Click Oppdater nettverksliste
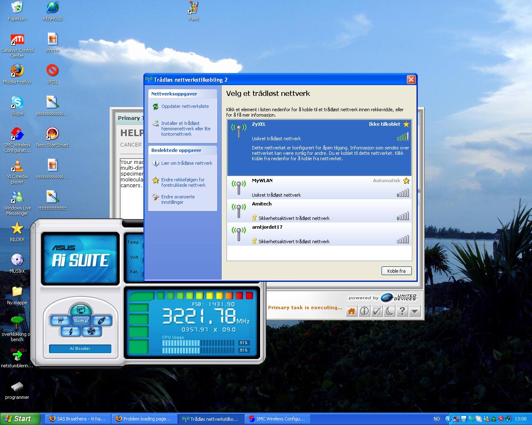The height and width of the screenshot is (425, 532). click(x=185, y=106)
